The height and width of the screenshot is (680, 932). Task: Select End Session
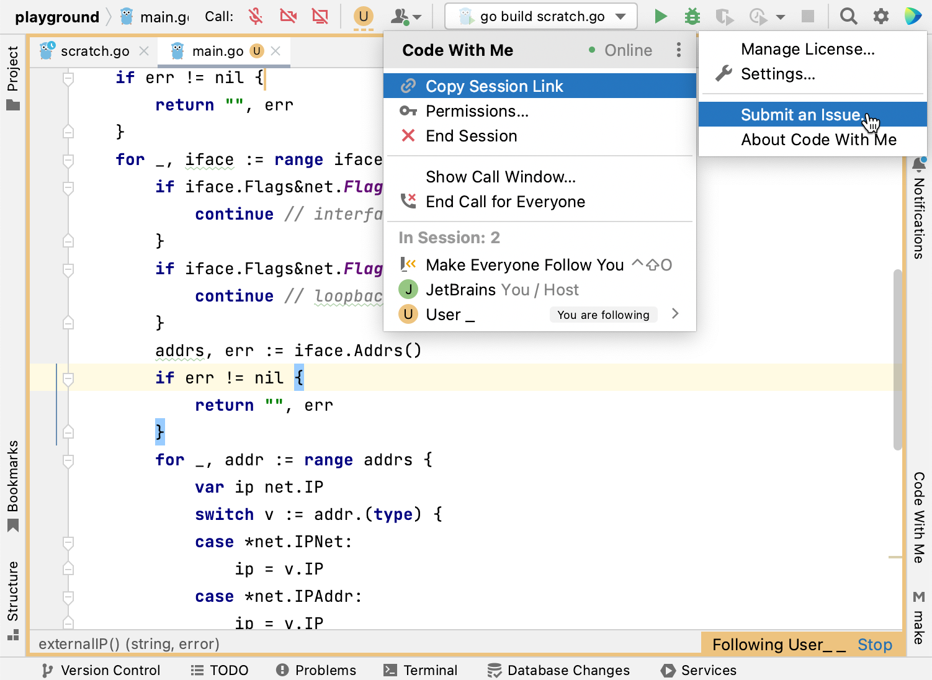pos(540,136)
